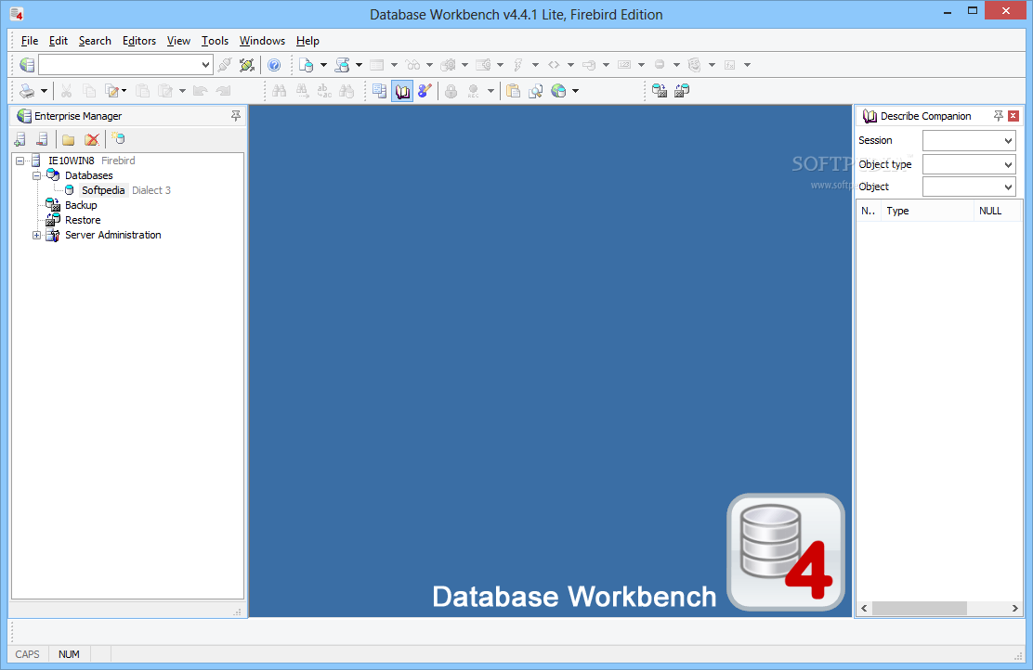Click the disconnect plug icon
The image size is (1033, 670).
(247, 65)
